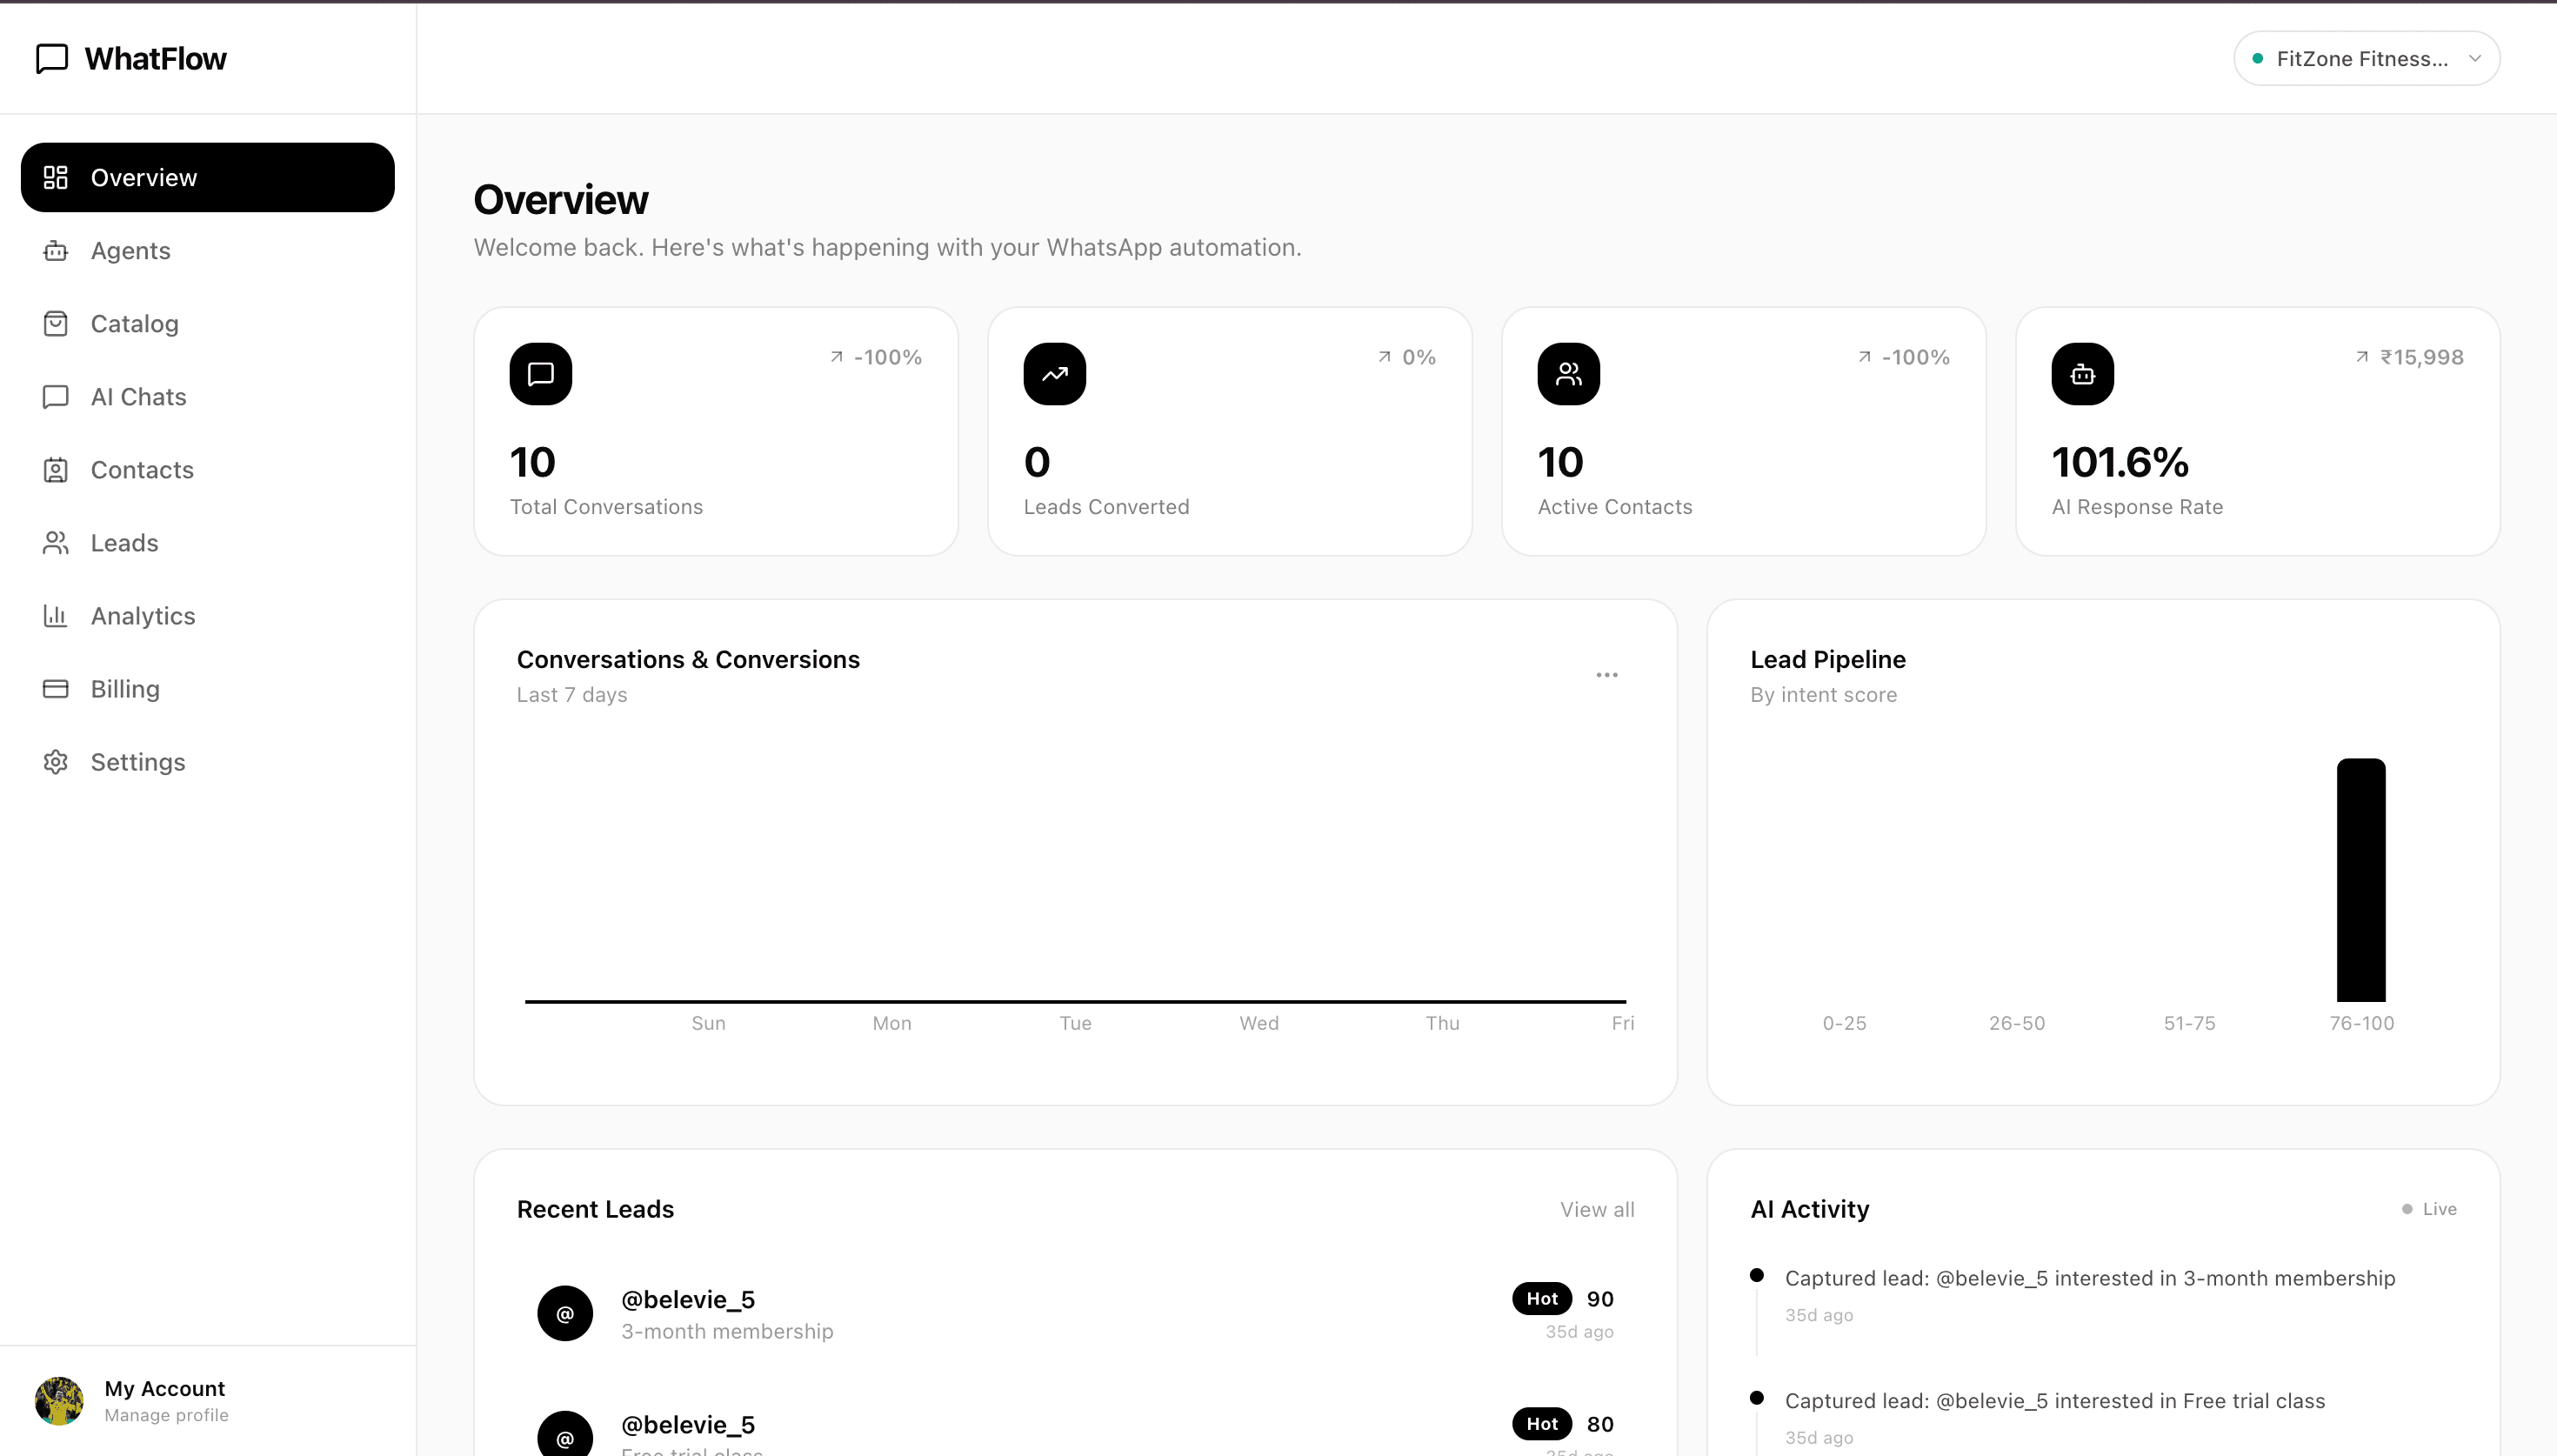2557x1456 pixels.
Task: Click the Agents robot icon
Action: [56, 250]
